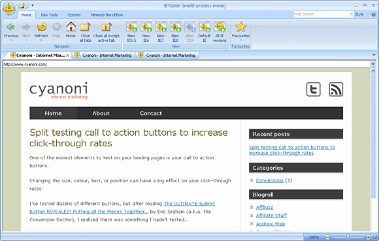
Task: Switch to the third Cyanoni browser tab
Action: pyautogui.click(x=167, y=56)
